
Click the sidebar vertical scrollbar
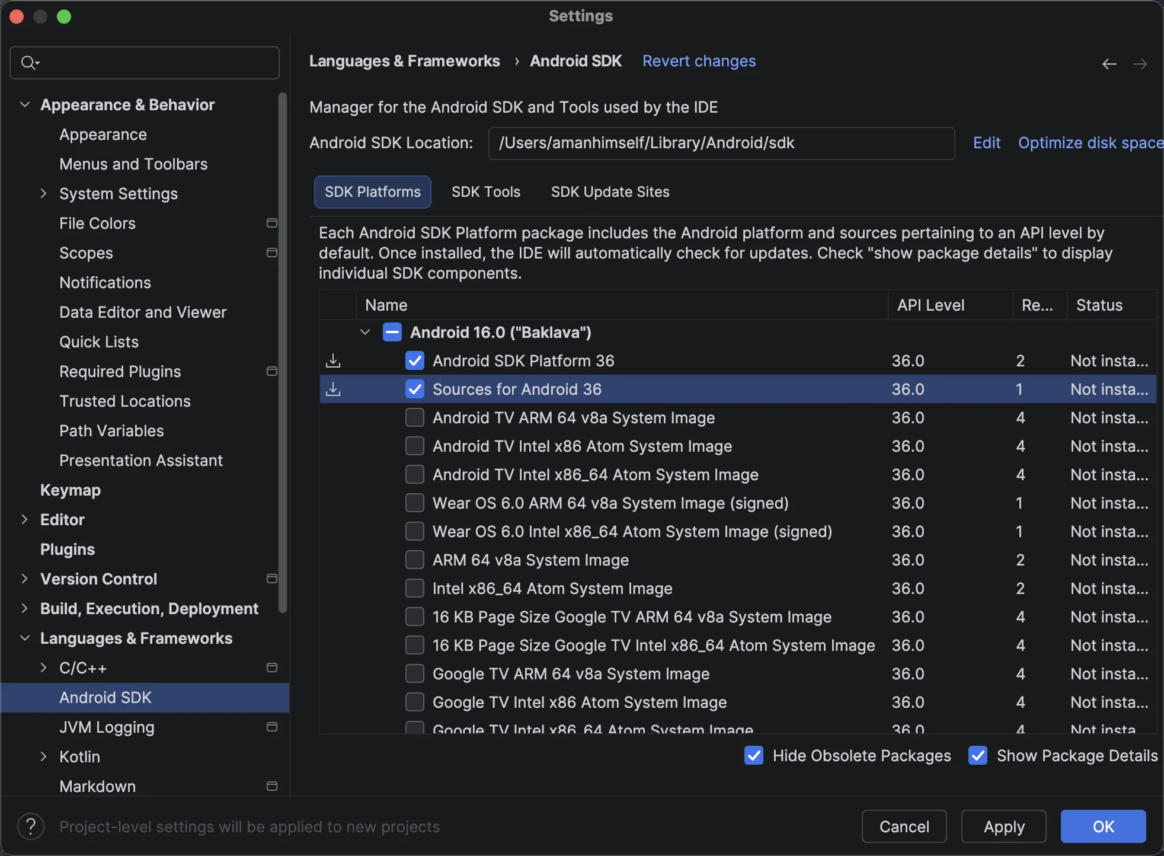pyautogui.click(x=283, y=353)
